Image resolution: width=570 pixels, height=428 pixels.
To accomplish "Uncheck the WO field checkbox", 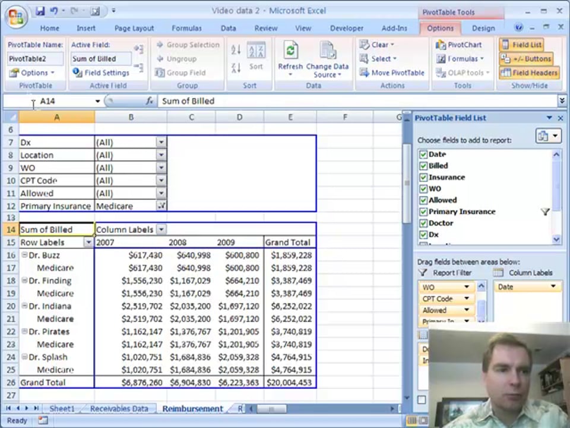I will (x=423, y=189).
